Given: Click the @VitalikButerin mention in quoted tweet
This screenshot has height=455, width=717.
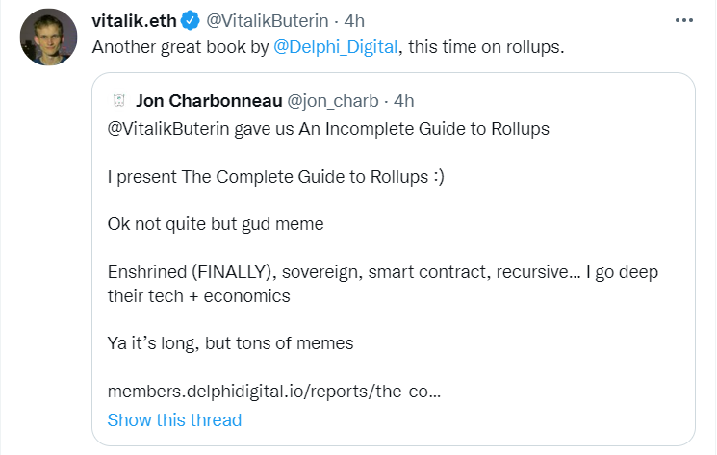Looking at the screenshot, I should coord(168,129).
